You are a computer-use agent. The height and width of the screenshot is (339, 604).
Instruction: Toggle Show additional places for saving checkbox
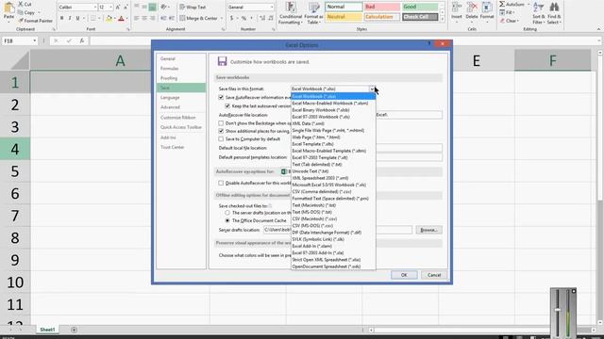(221, 131)
